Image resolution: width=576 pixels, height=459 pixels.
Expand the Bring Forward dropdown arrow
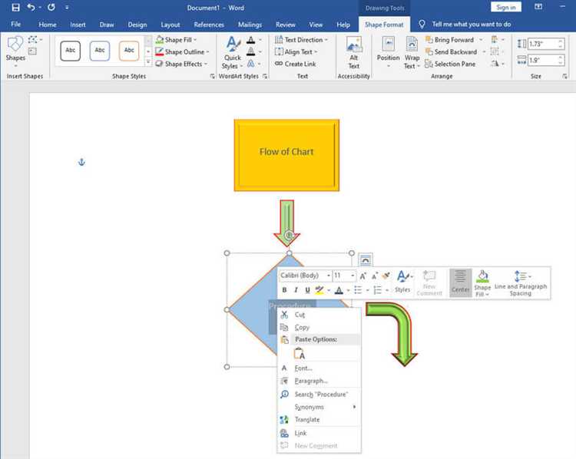tap(481, 40)
